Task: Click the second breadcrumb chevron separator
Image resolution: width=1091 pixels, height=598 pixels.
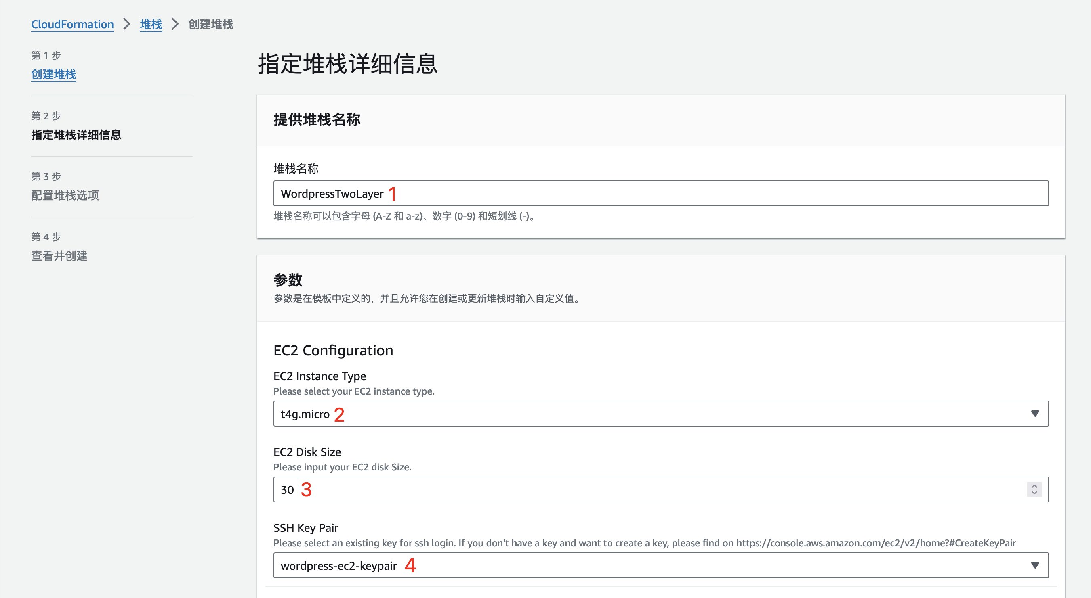Action: [x=175, y=24]
